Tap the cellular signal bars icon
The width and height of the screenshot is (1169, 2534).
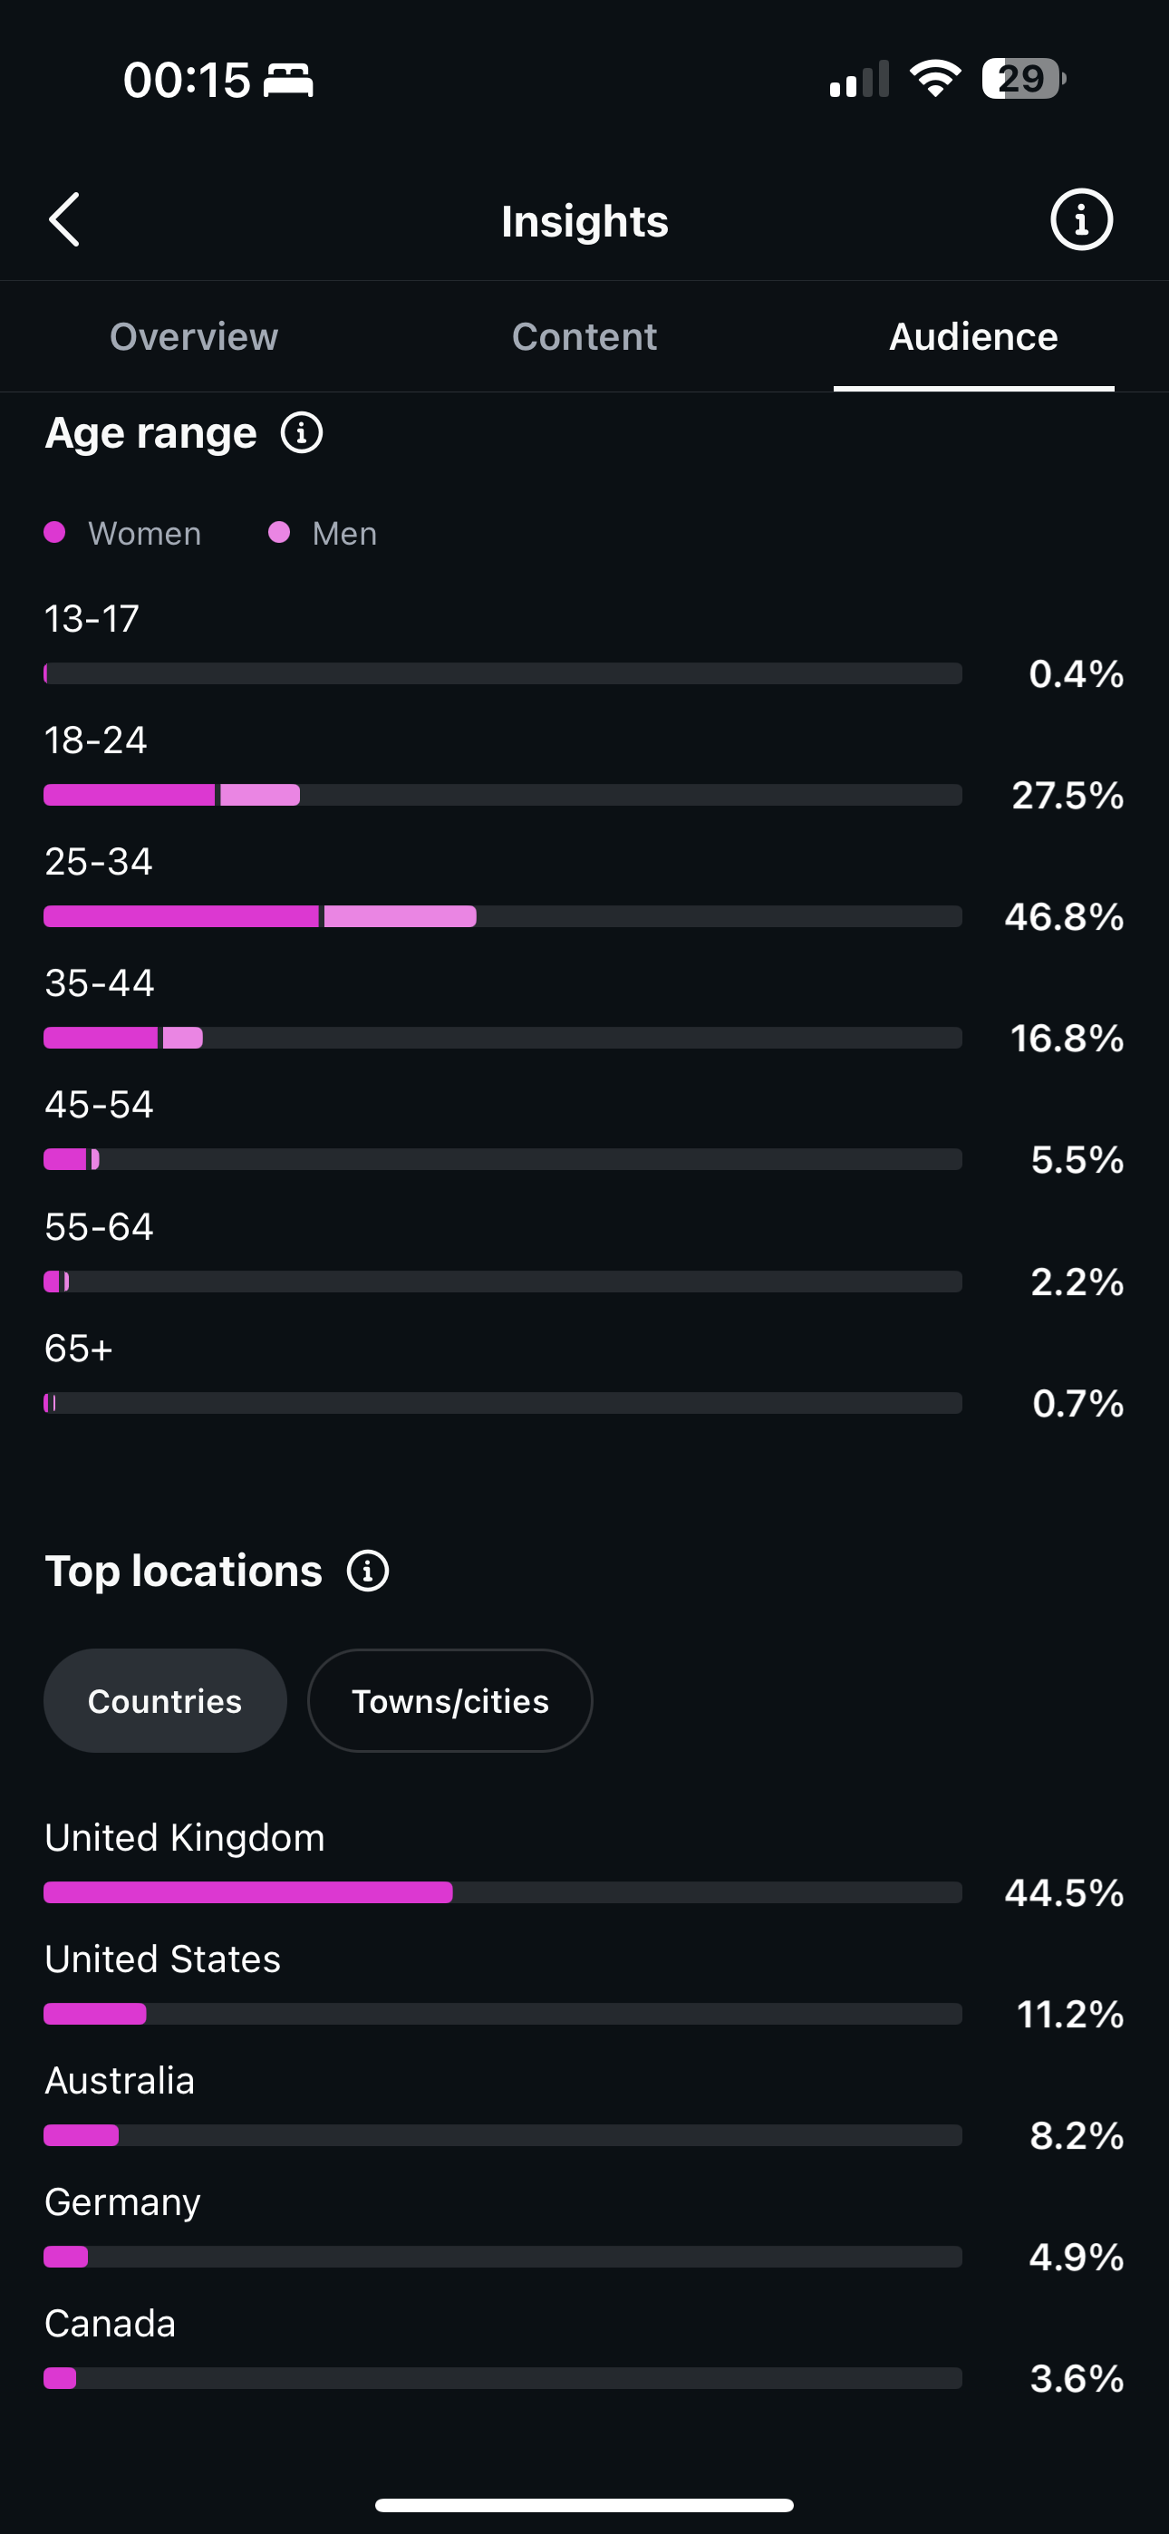coord(859,79)
